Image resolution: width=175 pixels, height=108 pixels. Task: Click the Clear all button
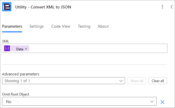[x=158, y=81]
